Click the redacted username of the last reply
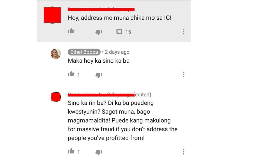Image resolution: width=254 pixels, height=166 pixels. click(x=101, y=94)
